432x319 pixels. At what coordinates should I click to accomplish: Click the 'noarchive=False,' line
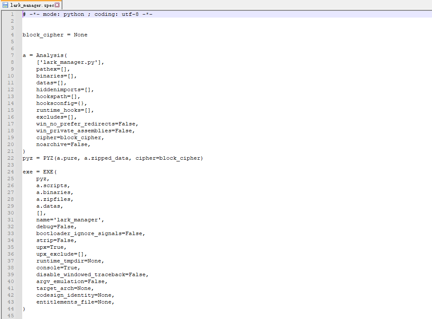pos(63,144)
